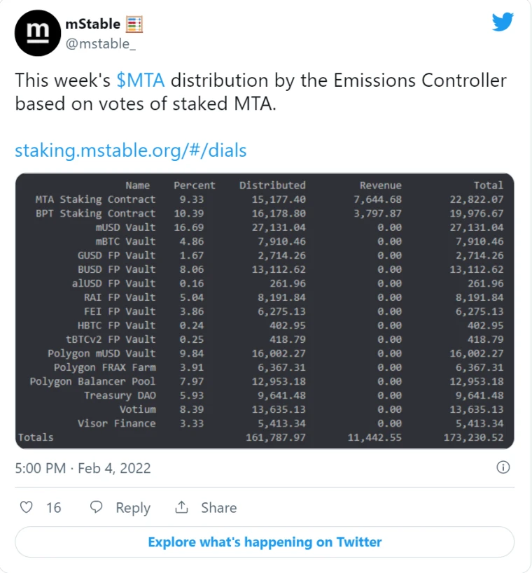Open the tweet info circle icon
This screenshot has width=532, height=573.
(503, 467)
